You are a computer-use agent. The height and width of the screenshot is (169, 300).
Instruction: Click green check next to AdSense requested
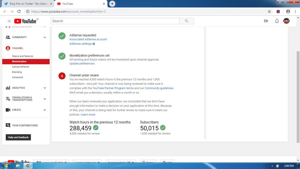click(x=62, y=36)
